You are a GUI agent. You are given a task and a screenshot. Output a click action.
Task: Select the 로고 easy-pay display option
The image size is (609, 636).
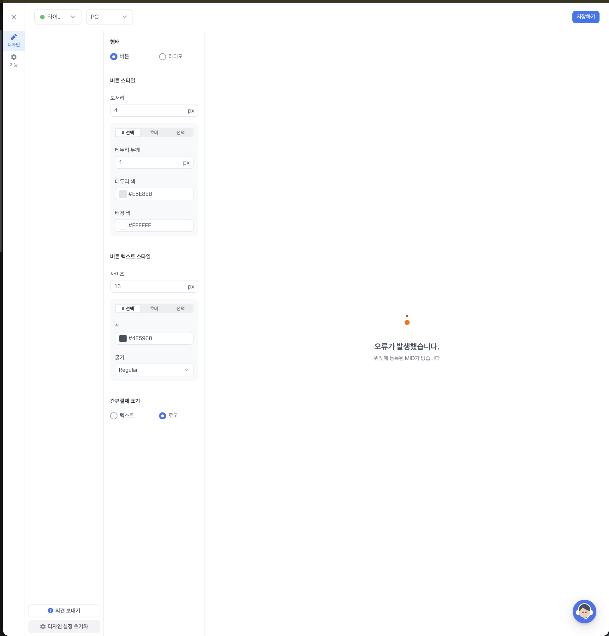pyautogui.click(x=162, y=416)
